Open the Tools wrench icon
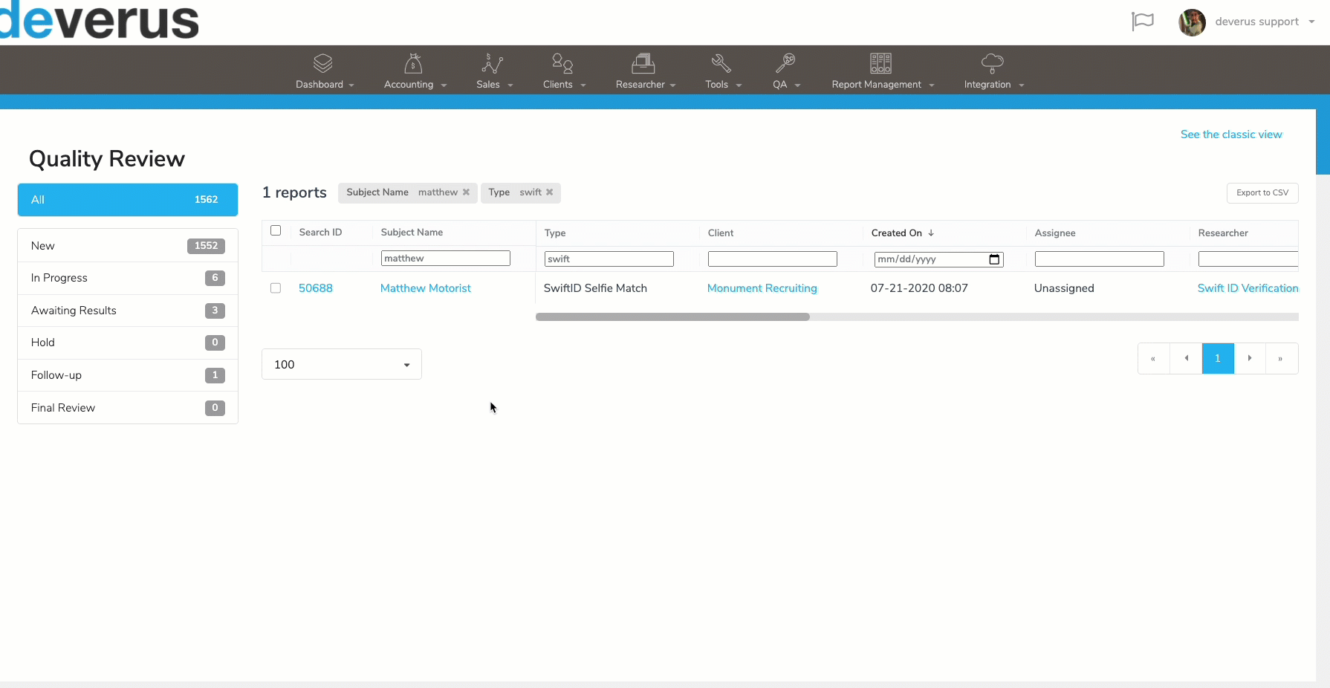The width and height of the screenshot is (1330, 688). point(721,63)
